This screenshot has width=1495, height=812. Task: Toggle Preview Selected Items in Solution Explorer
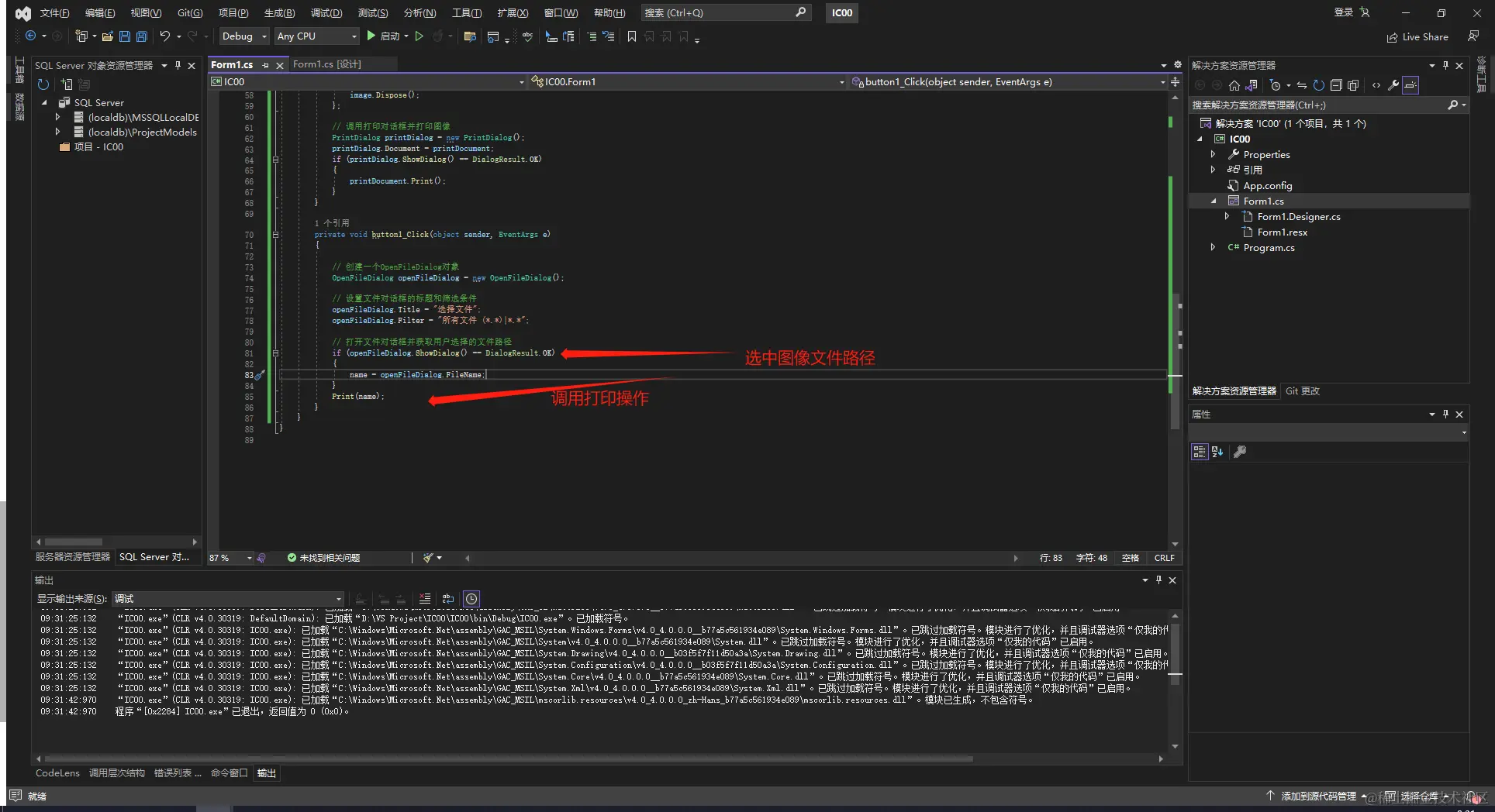coord(1410,85)
